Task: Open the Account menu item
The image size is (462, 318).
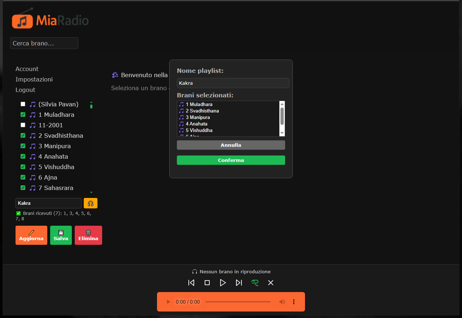Action: [x=27, y=69]
